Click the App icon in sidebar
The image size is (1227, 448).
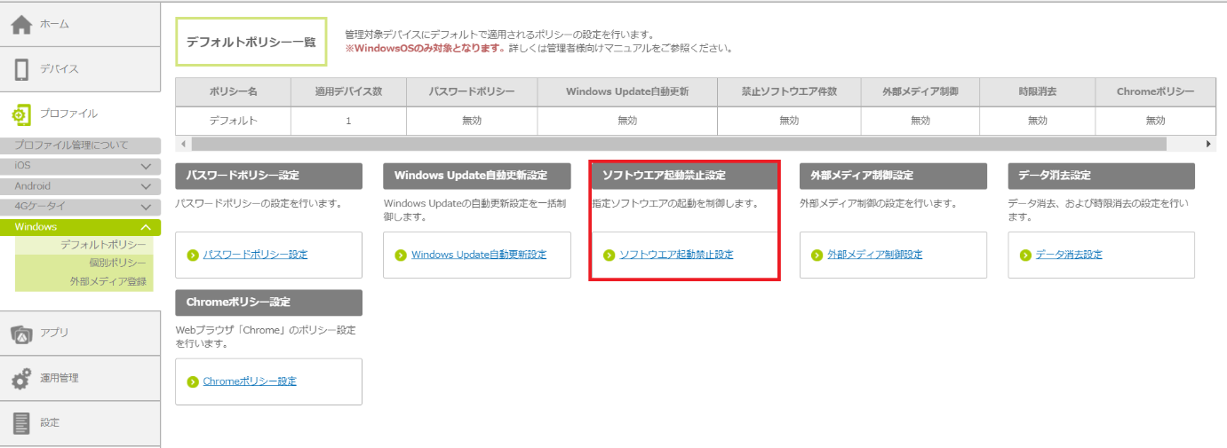pyautogui.click(x=21, y=334)
